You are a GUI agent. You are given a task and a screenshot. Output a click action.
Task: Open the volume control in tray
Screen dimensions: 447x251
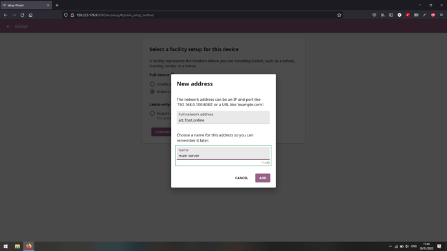pyautogui.click(x=407, y=246)
